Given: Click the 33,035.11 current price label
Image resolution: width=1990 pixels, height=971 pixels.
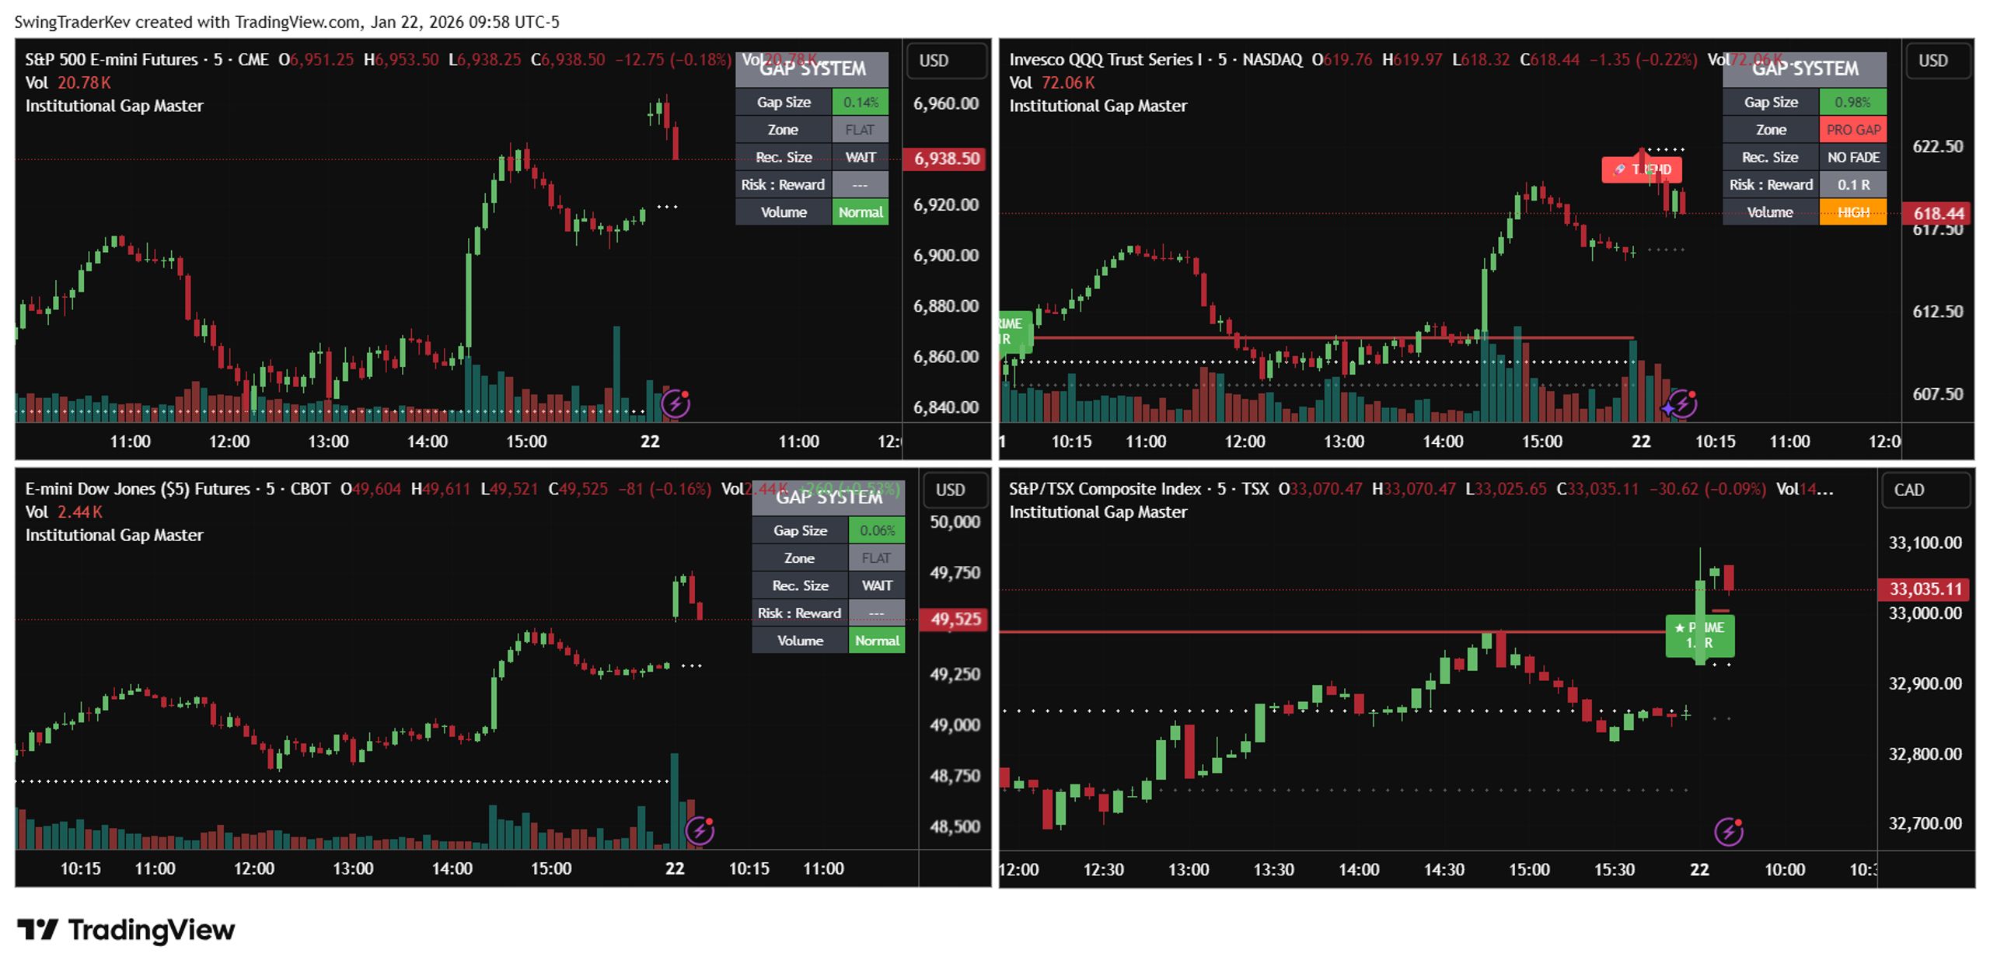Looking at the screenshot, I should (1925, 589).
